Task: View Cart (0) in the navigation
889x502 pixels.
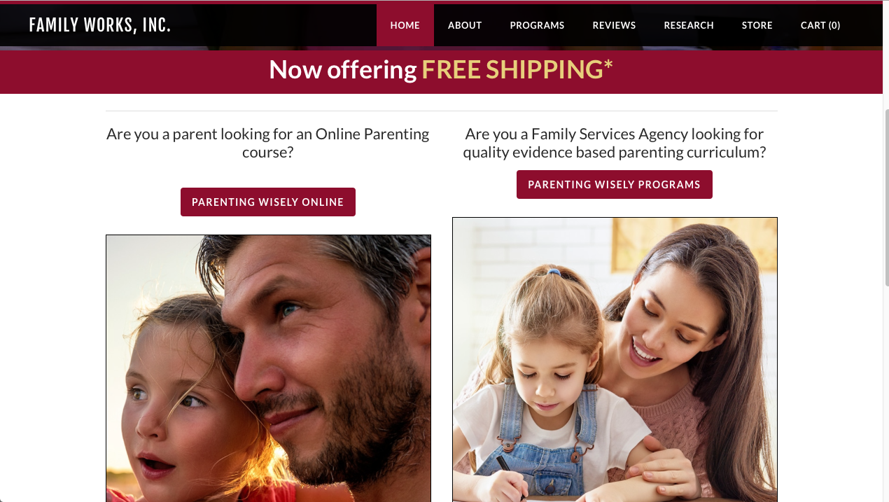Action: pyautogui.click(x=820, y=25)
